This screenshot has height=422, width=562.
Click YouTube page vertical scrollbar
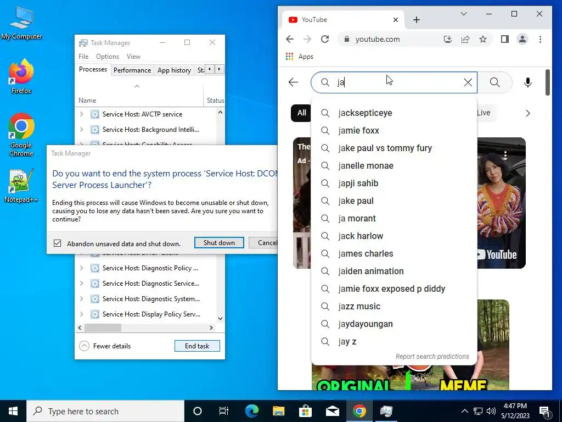coord(547,82)
